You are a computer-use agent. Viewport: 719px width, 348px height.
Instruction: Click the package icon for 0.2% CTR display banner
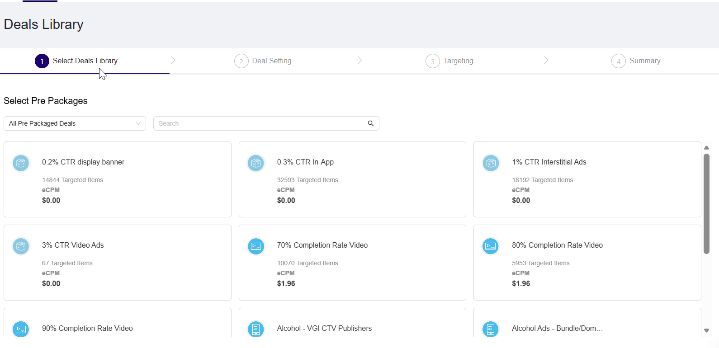click(21, 163)
